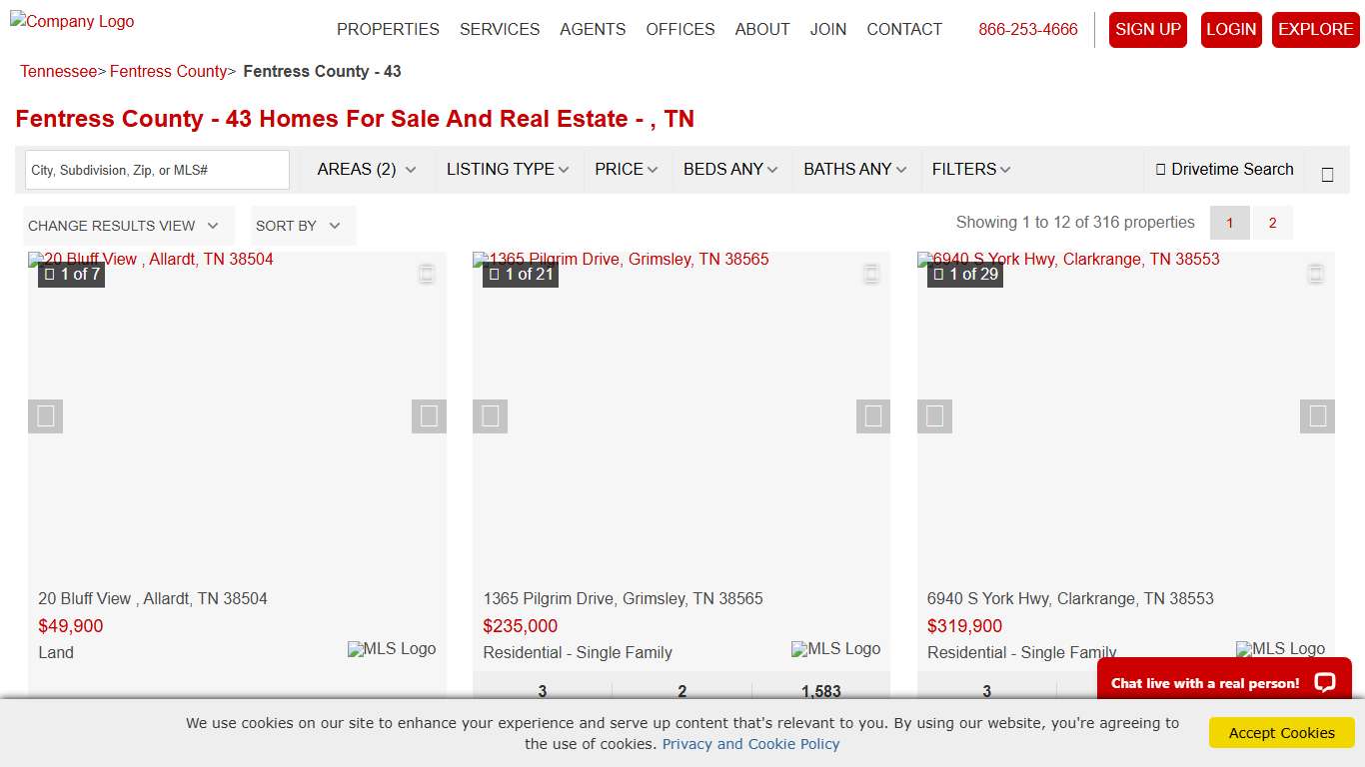Click the previous-photo arrow on the Clarkrange listing

coord(934,416)
